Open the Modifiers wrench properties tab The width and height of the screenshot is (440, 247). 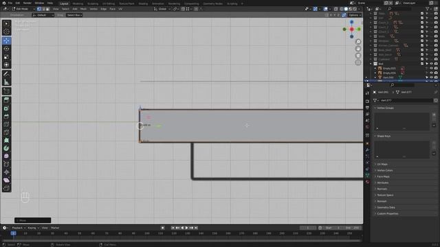[367, 150]
